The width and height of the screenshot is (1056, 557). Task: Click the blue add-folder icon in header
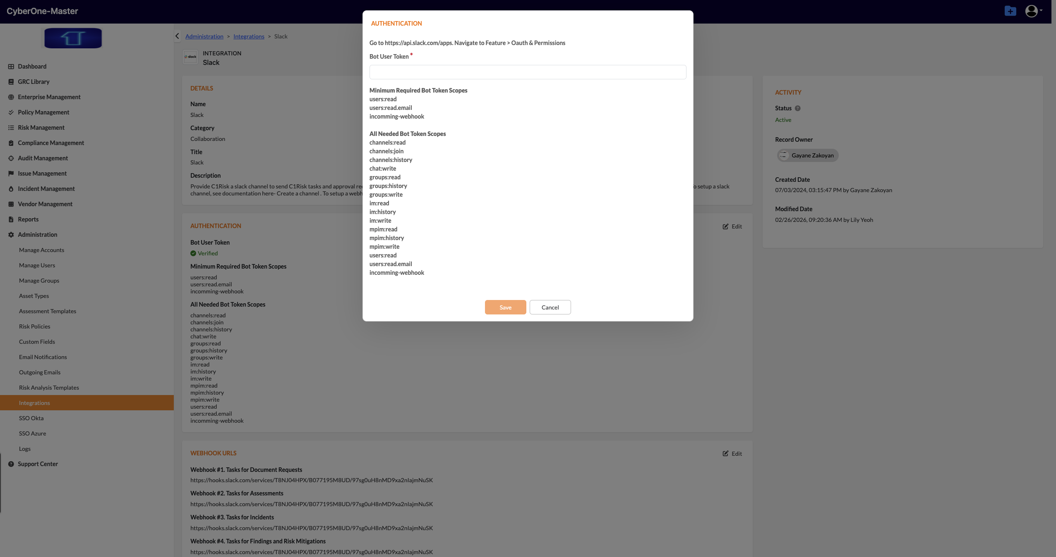point(1010,11)
